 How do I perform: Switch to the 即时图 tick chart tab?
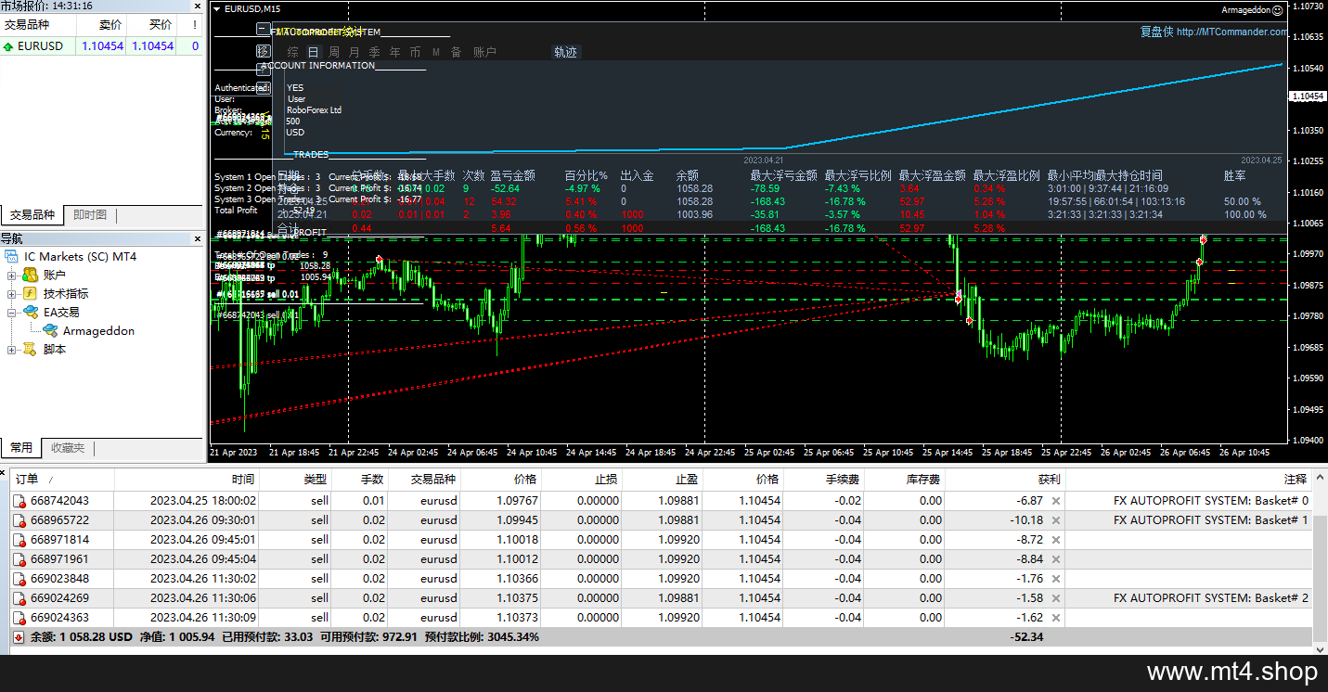click(90, 215)
